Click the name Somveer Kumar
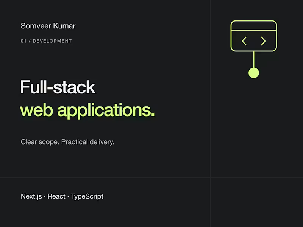 [x=48, y=26]
